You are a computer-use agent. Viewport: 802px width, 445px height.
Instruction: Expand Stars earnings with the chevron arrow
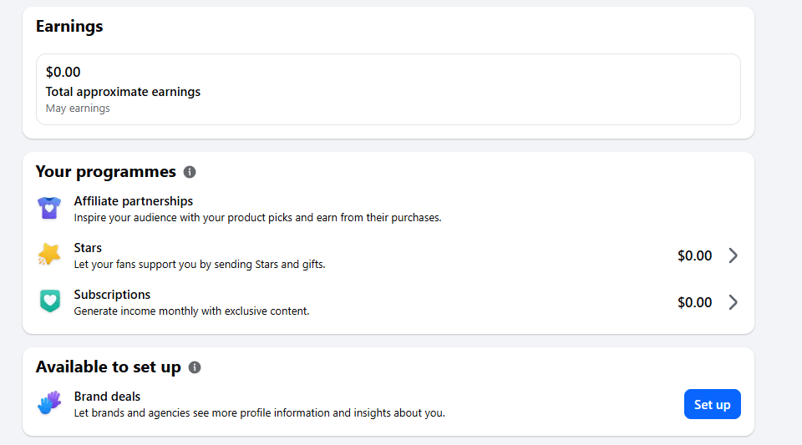(x=733, y=255)
